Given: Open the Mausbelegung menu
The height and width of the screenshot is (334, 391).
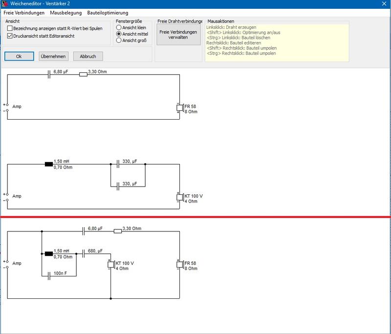Looking at the screenshot, I should coord(66,13).
